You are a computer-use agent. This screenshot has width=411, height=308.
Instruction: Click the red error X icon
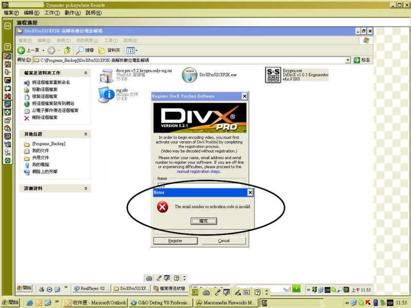tap(162, 207)
